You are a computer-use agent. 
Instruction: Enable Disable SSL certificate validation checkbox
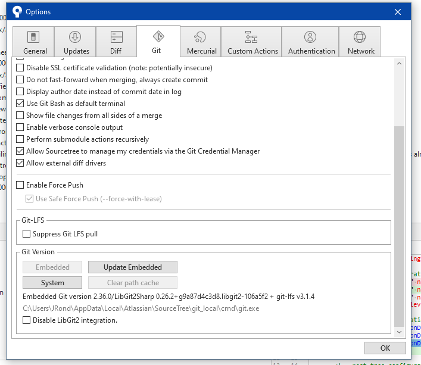[20, 68]
